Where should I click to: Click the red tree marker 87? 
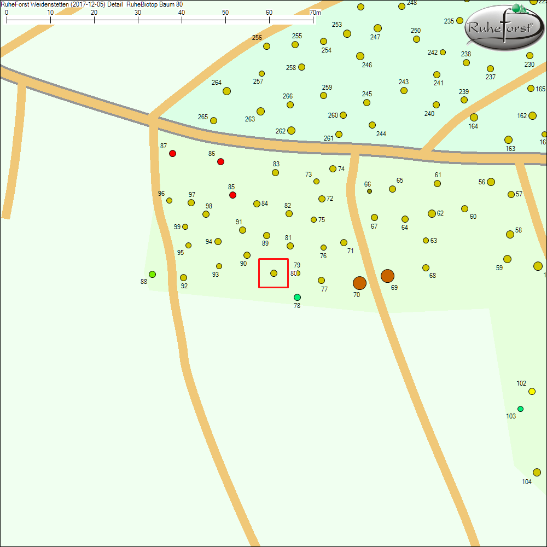point(172,153)
